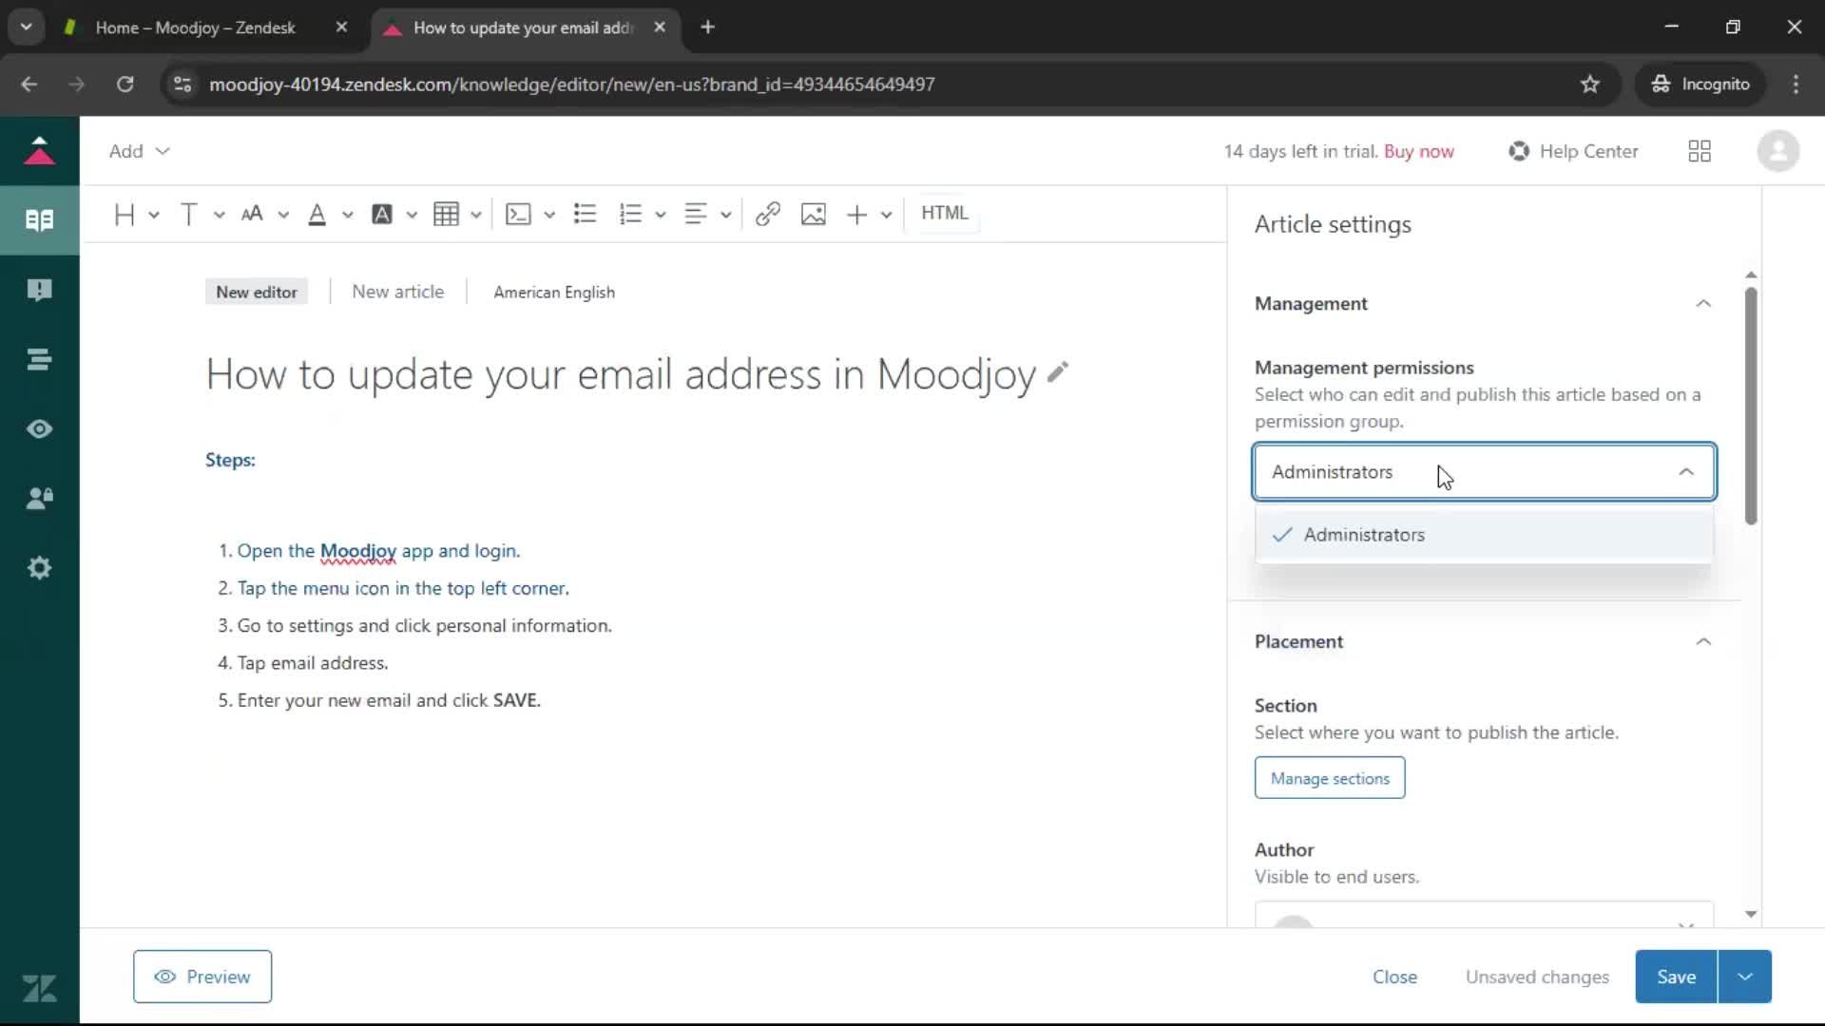Edit title using the pencil icon
The width and height of the screenshot is (1825, 1026).
pos(1058,372)
